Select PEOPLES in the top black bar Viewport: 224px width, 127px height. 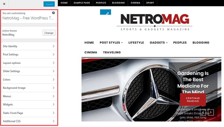point(101,3)
